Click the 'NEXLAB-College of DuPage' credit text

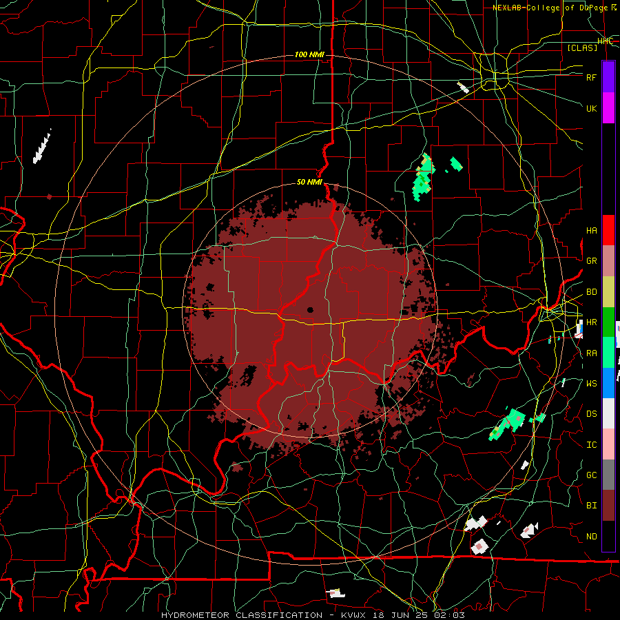point(552,8)
